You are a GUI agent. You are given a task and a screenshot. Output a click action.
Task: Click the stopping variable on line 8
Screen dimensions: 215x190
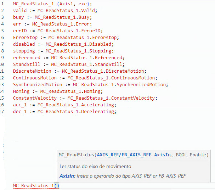coord(24,51)
